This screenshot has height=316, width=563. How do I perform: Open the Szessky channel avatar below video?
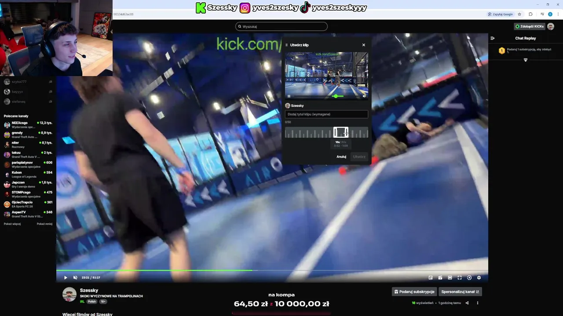(69, 294)
